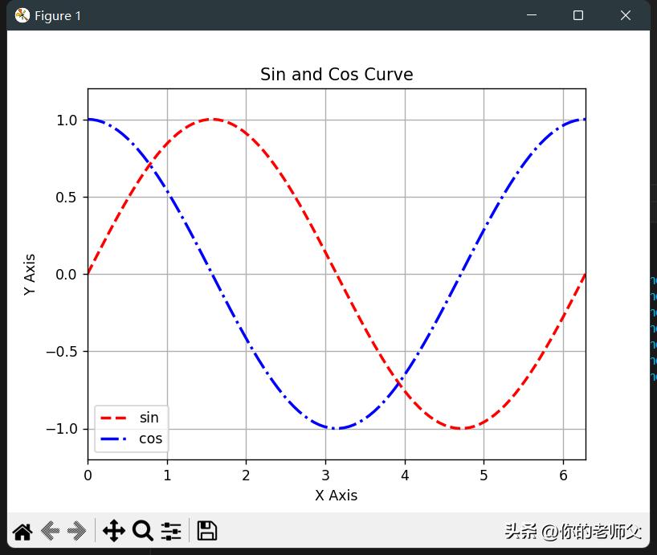Minimize the Figure 1 window

(x=532, y=15)
